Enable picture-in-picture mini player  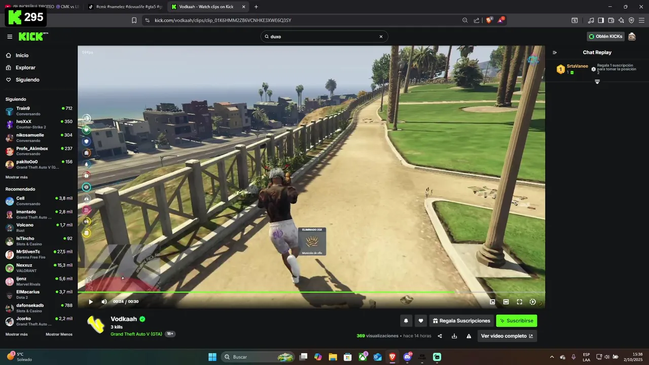pyautogui.click(x=492, y=302)
